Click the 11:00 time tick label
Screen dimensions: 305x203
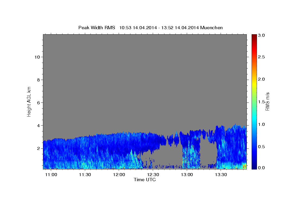[x=51, y=175]
